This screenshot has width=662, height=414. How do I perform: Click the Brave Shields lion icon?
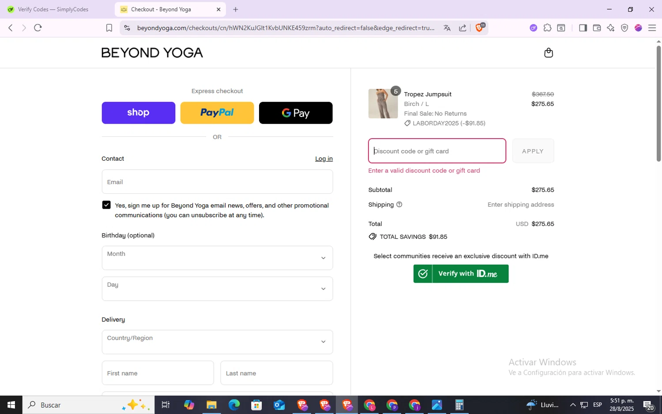479,28
